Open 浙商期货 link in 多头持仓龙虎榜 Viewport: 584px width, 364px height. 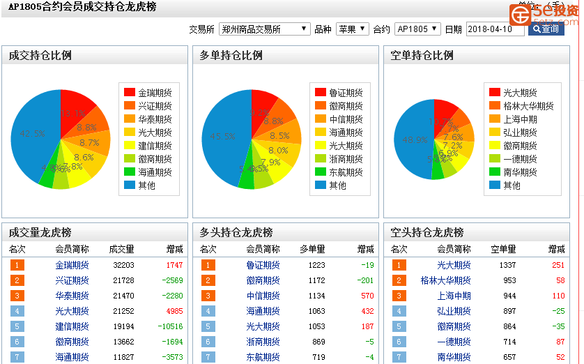coord(263,342)
